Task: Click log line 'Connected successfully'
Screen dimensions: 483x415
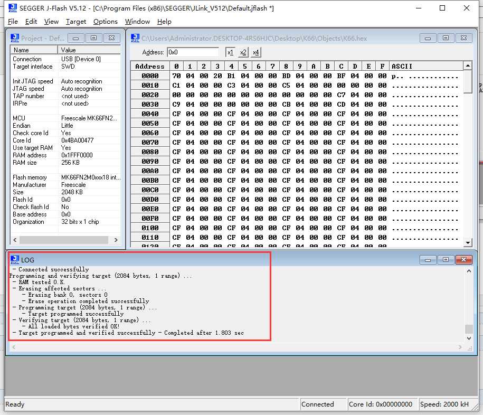Action: click(53, 269)
